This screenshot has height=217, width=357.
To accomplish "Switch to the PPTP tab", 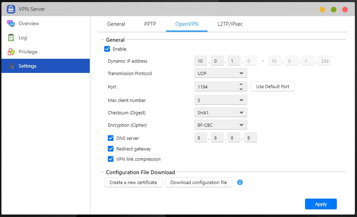I will 150,24.
